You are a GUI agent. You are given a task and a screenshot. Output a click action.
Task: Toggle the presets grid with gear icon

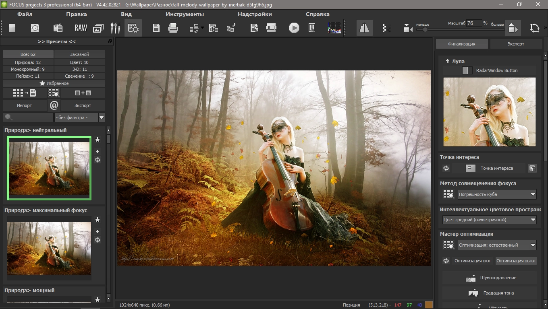(x=133, y=28)
